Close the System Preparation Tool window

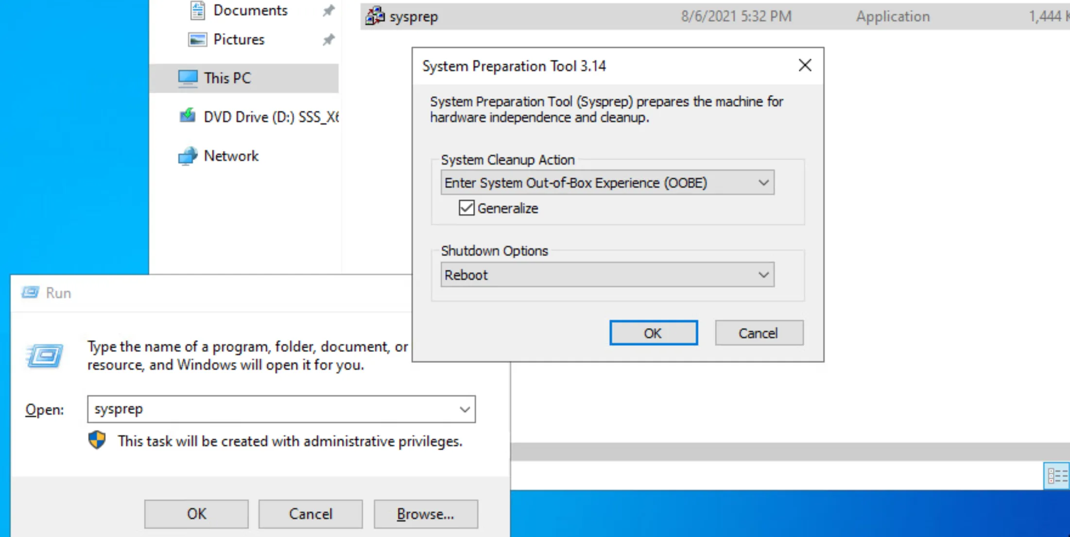coord(805,65)
